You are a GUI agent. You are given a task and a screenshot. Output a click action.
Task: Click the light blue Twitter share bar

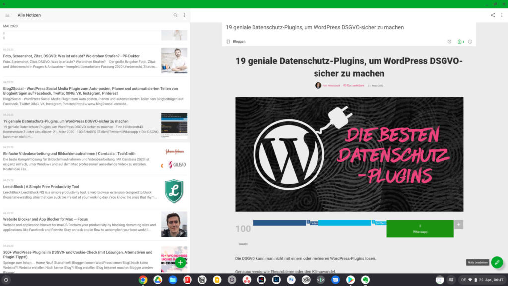(345, 223)
